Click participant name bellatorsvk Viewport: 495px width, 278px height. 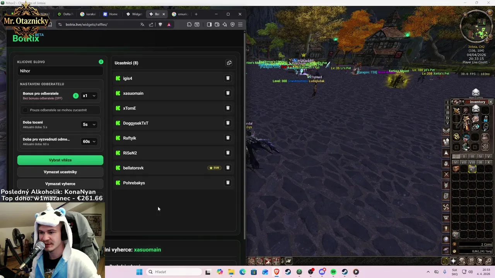(x=133, y=168)
